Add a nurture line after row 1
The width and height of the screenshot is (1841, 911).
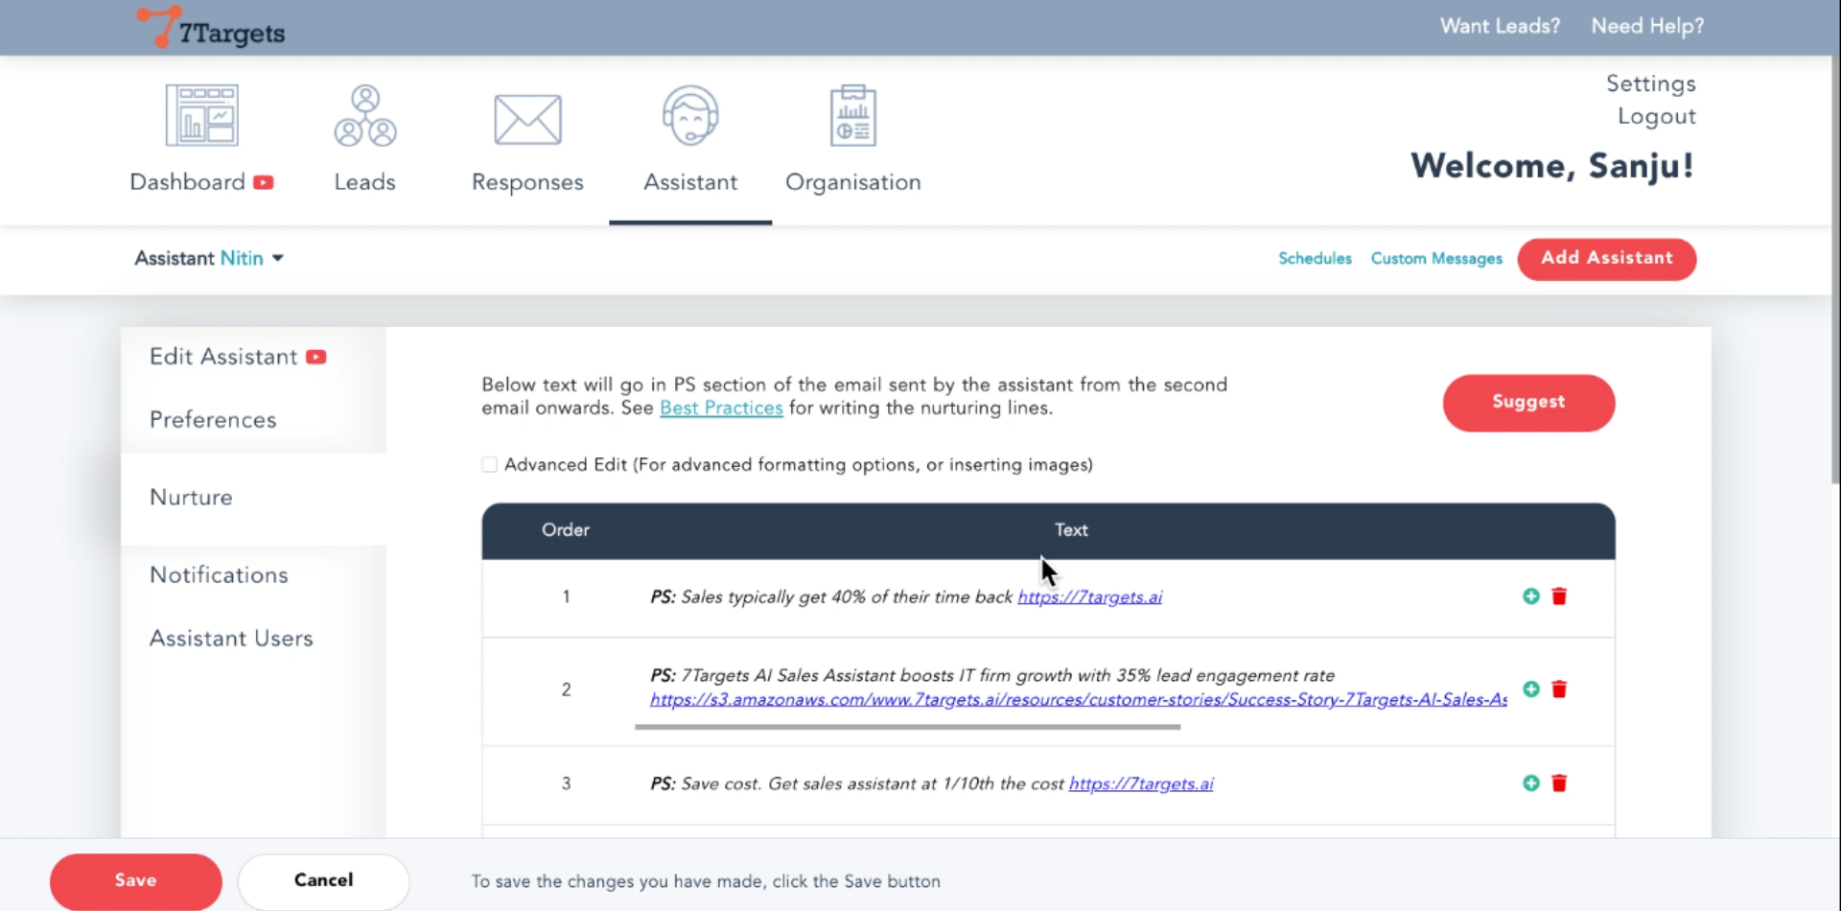coord(1530,596)
